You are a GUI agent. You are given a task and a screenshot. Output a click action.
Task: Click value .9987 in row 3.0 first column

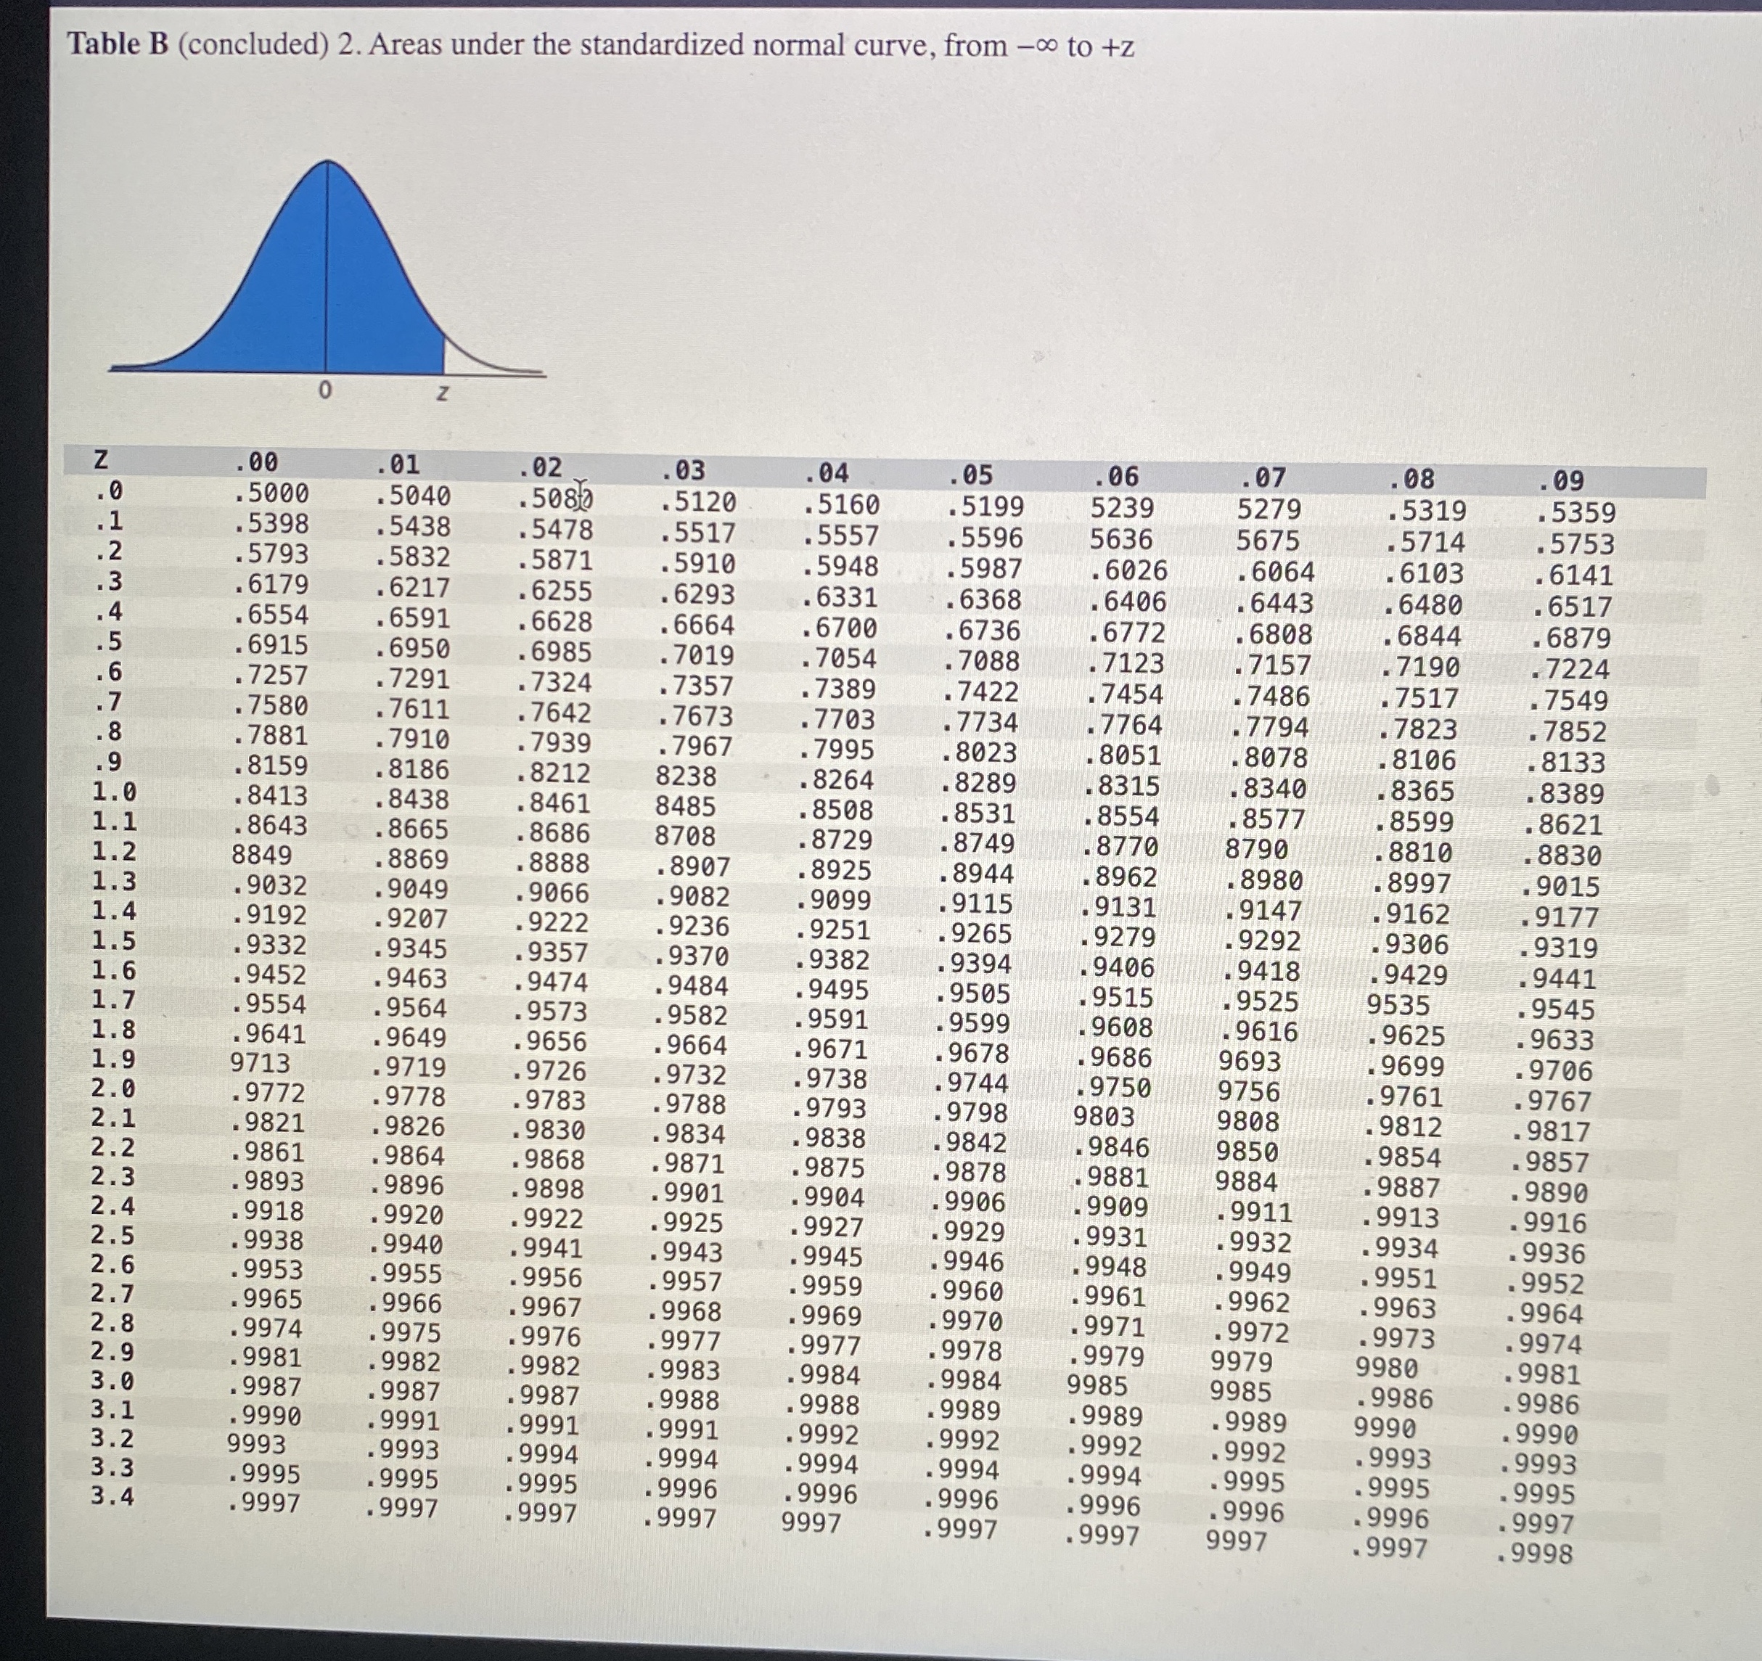click(x=265, y=1386)
